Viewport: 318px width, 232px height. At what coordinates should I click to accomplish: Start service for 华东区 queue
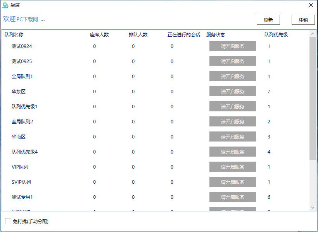pos(232,91)
